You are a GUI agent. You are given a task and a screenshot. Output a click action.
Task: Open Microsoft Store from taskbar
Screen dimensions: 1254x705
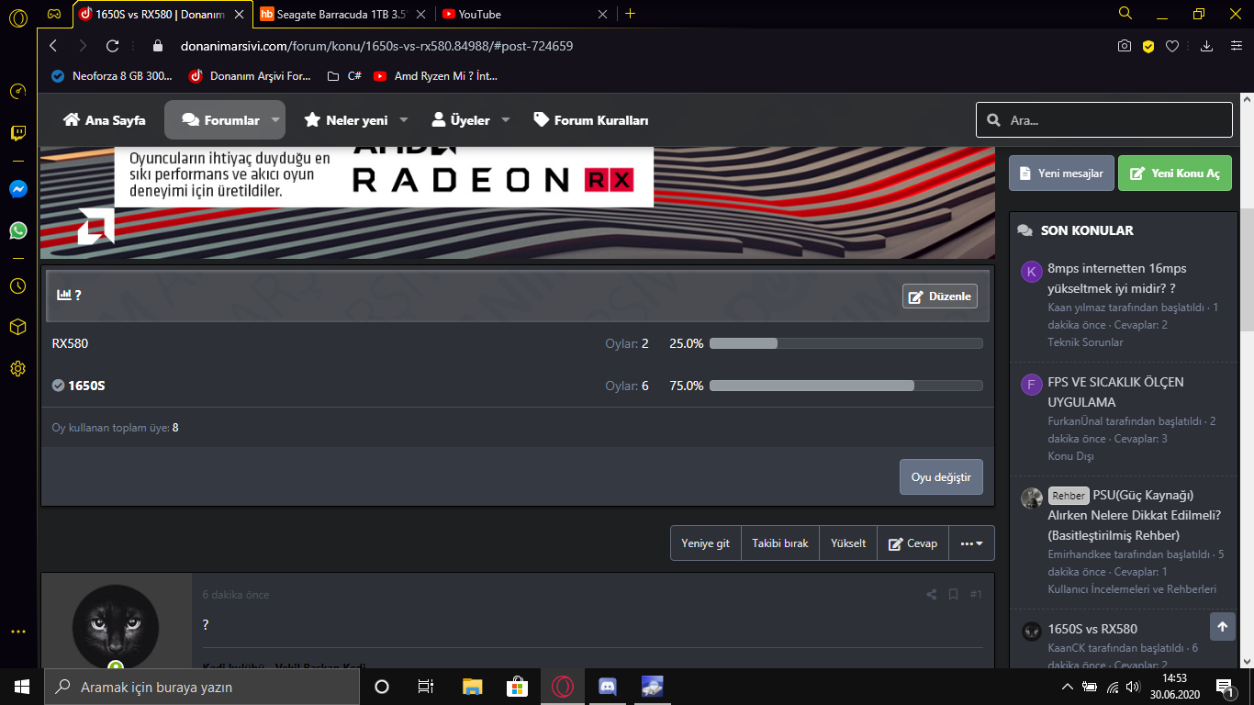[517, 686]
